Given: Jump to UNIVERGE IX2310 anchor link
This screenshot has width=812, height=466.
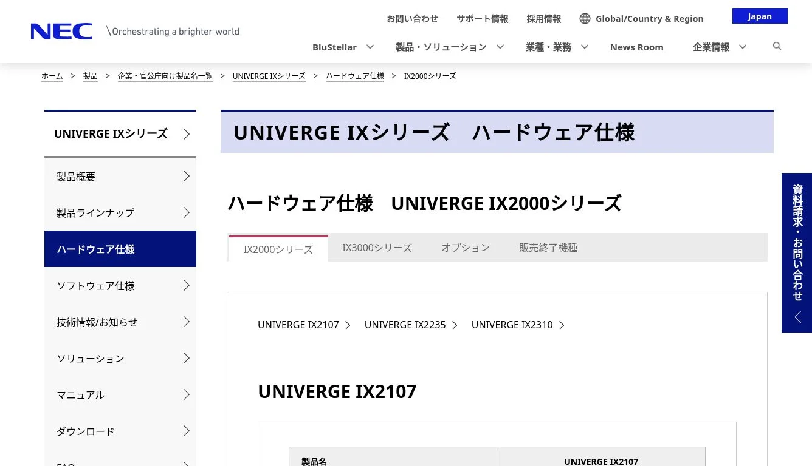Looking at the screenshot, I should pyautogui.click(x=512, y=325).
